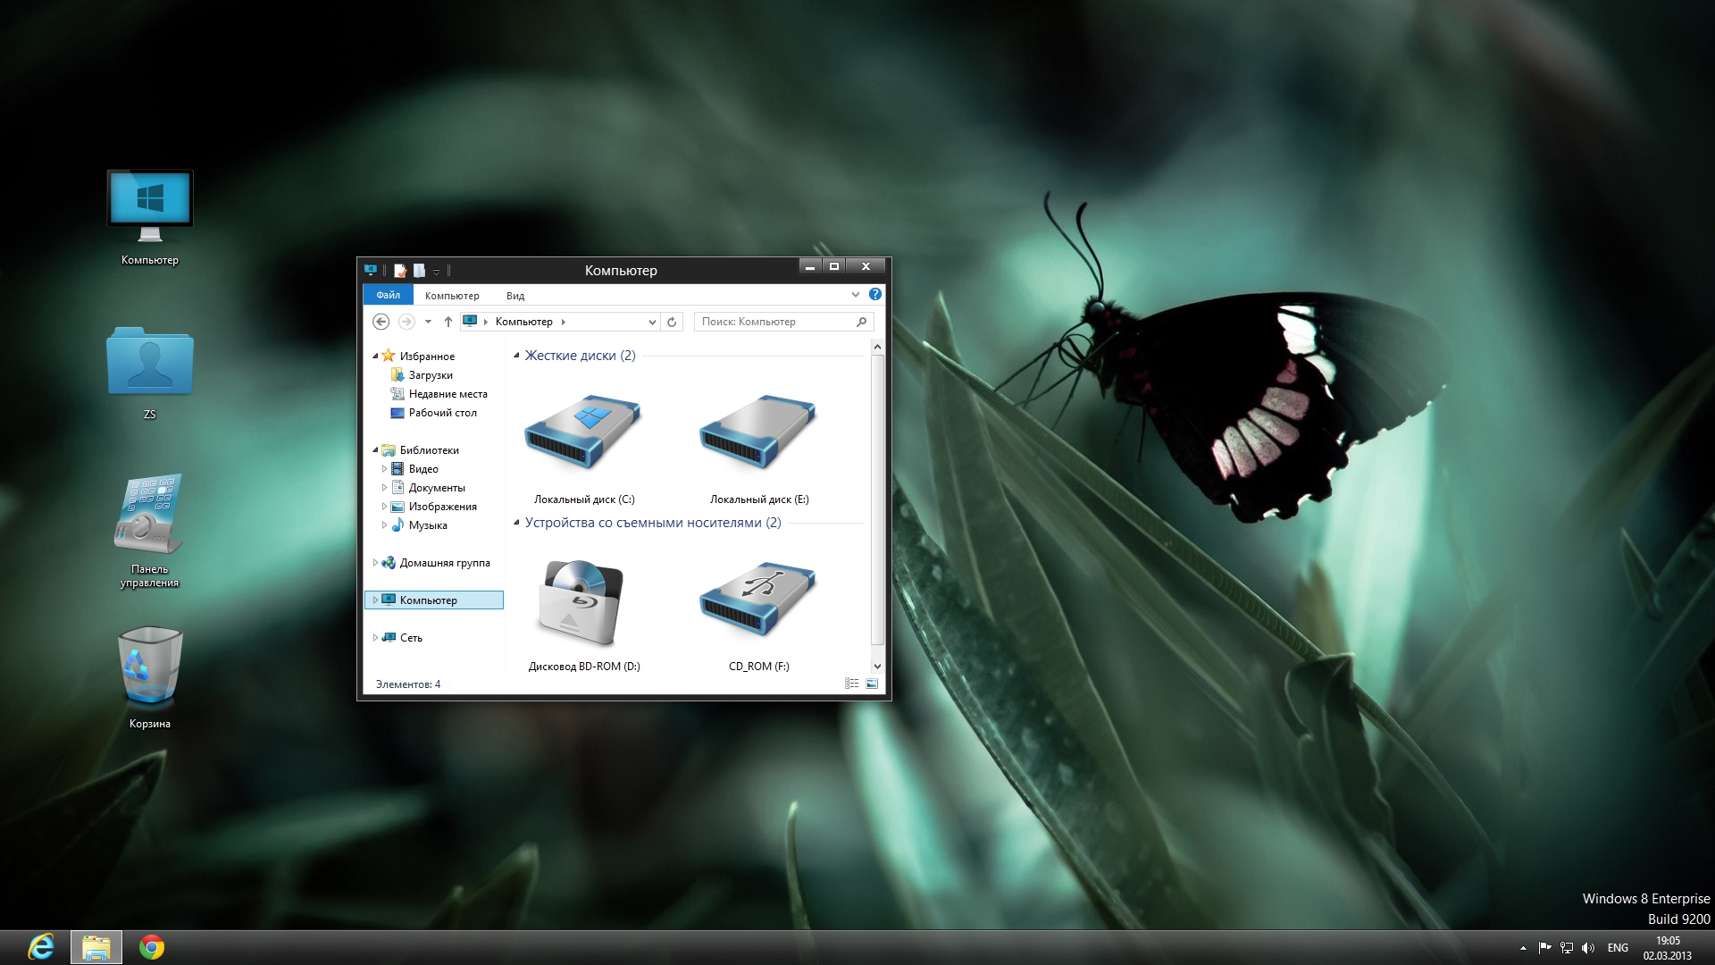Click the Local Disk (E:) drive icon
Image resolution: width=1715 pixels, height=965 pixels.
(x=757, y=433)
